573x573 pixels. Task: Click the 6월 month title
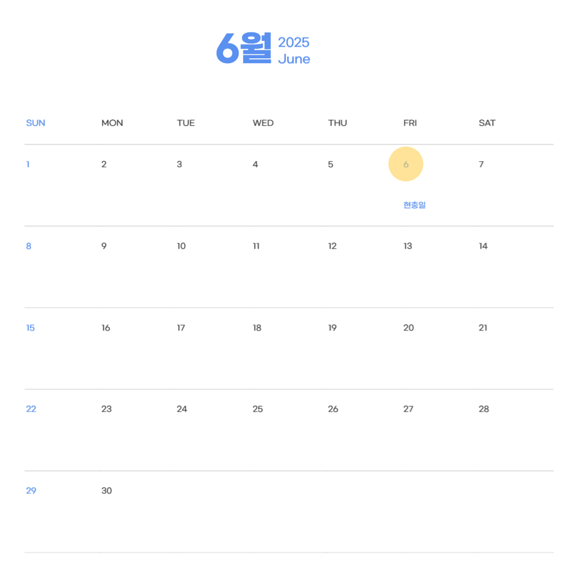(x=244, y=48)
